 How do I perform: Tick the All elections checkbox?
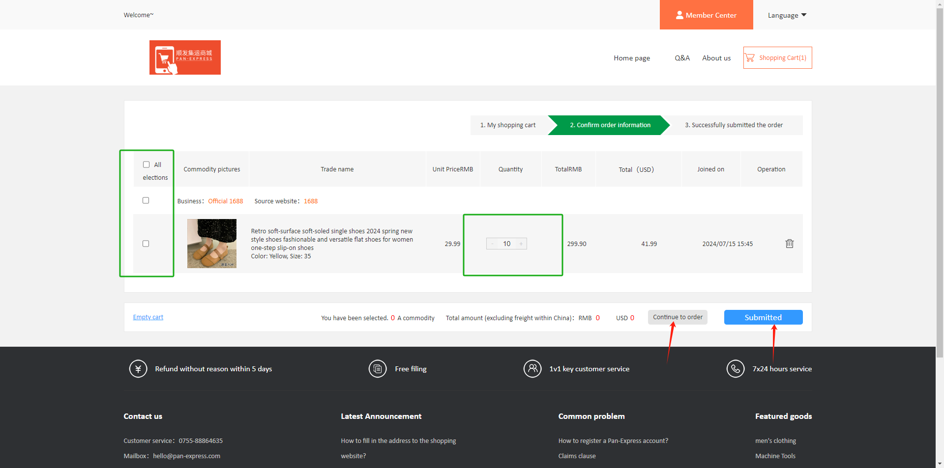point(146,165)
